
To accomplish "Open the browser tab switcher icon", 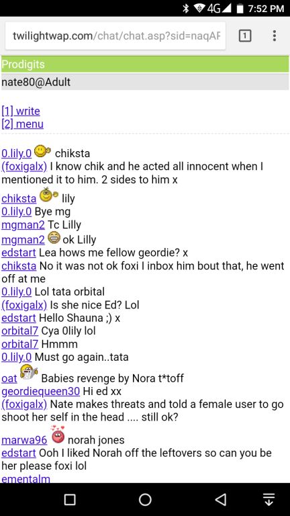I will click(244, 36).
